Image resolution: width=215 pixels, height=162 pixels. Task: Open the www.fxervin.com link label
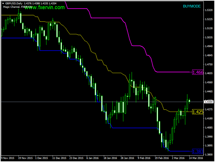tap(45, 8)
